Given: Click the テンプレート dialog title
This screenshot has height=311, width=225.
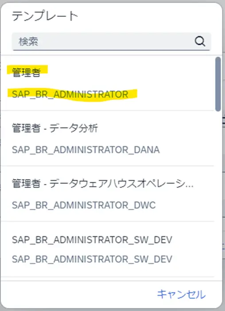Looking at the screenshot, I should [x=45, y=16].
